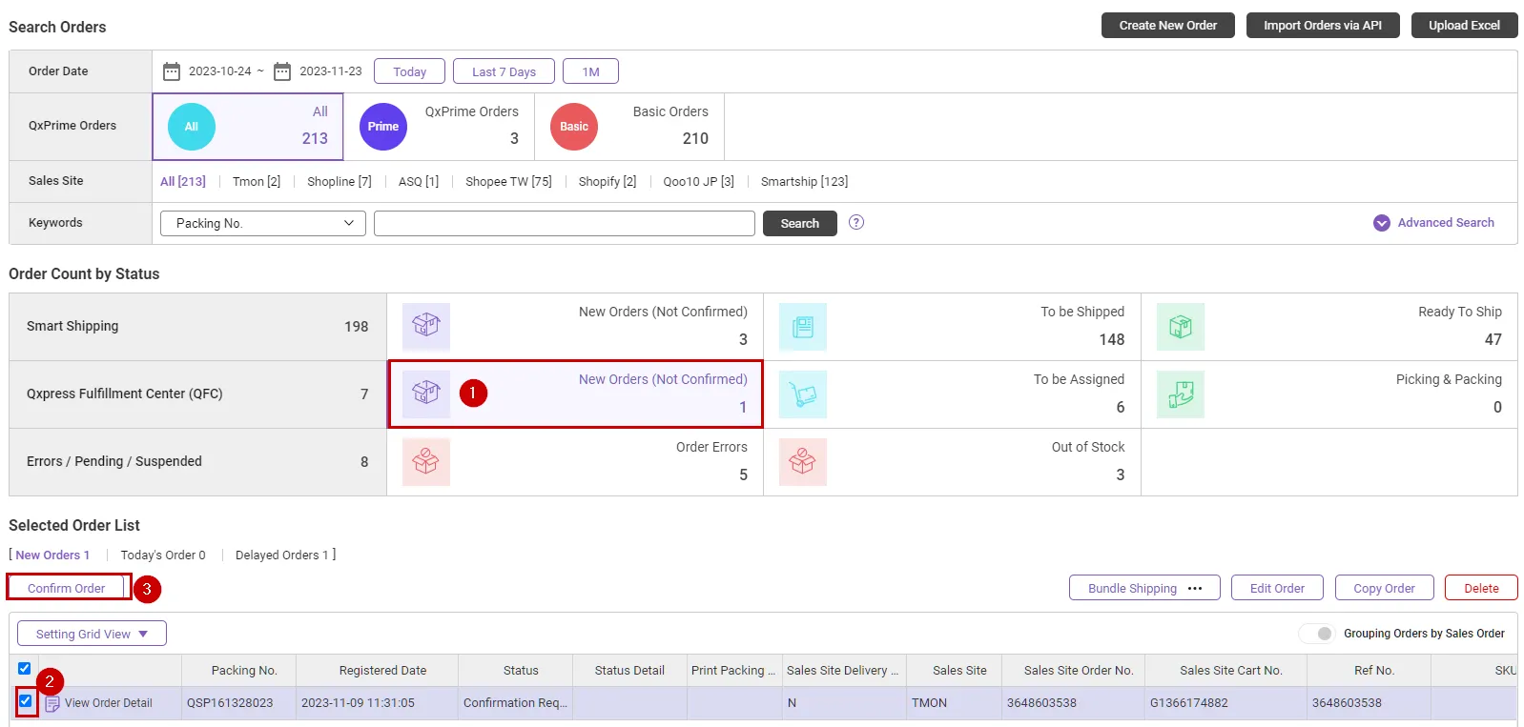Filter sales site by All [213]
1524x727 pixels.
183,181
